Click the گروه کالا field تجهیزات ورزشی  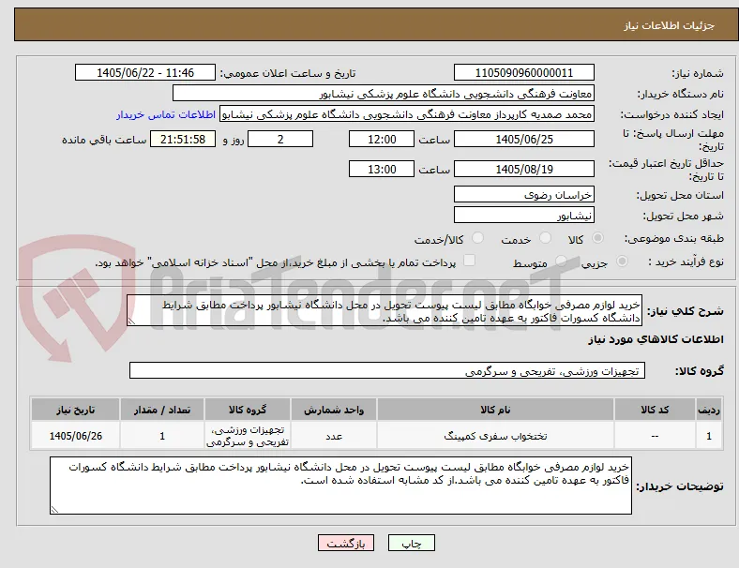pyautogui.click(x=387, y=370)
